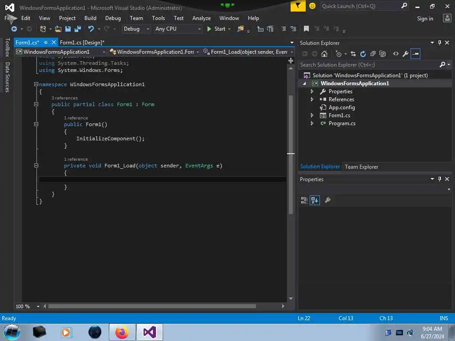Image resolution: width=455 pixels, height=341 pixels.
Task: Open the Toolbox side tab
Action: pyautogui.click(x=7, y=47)
